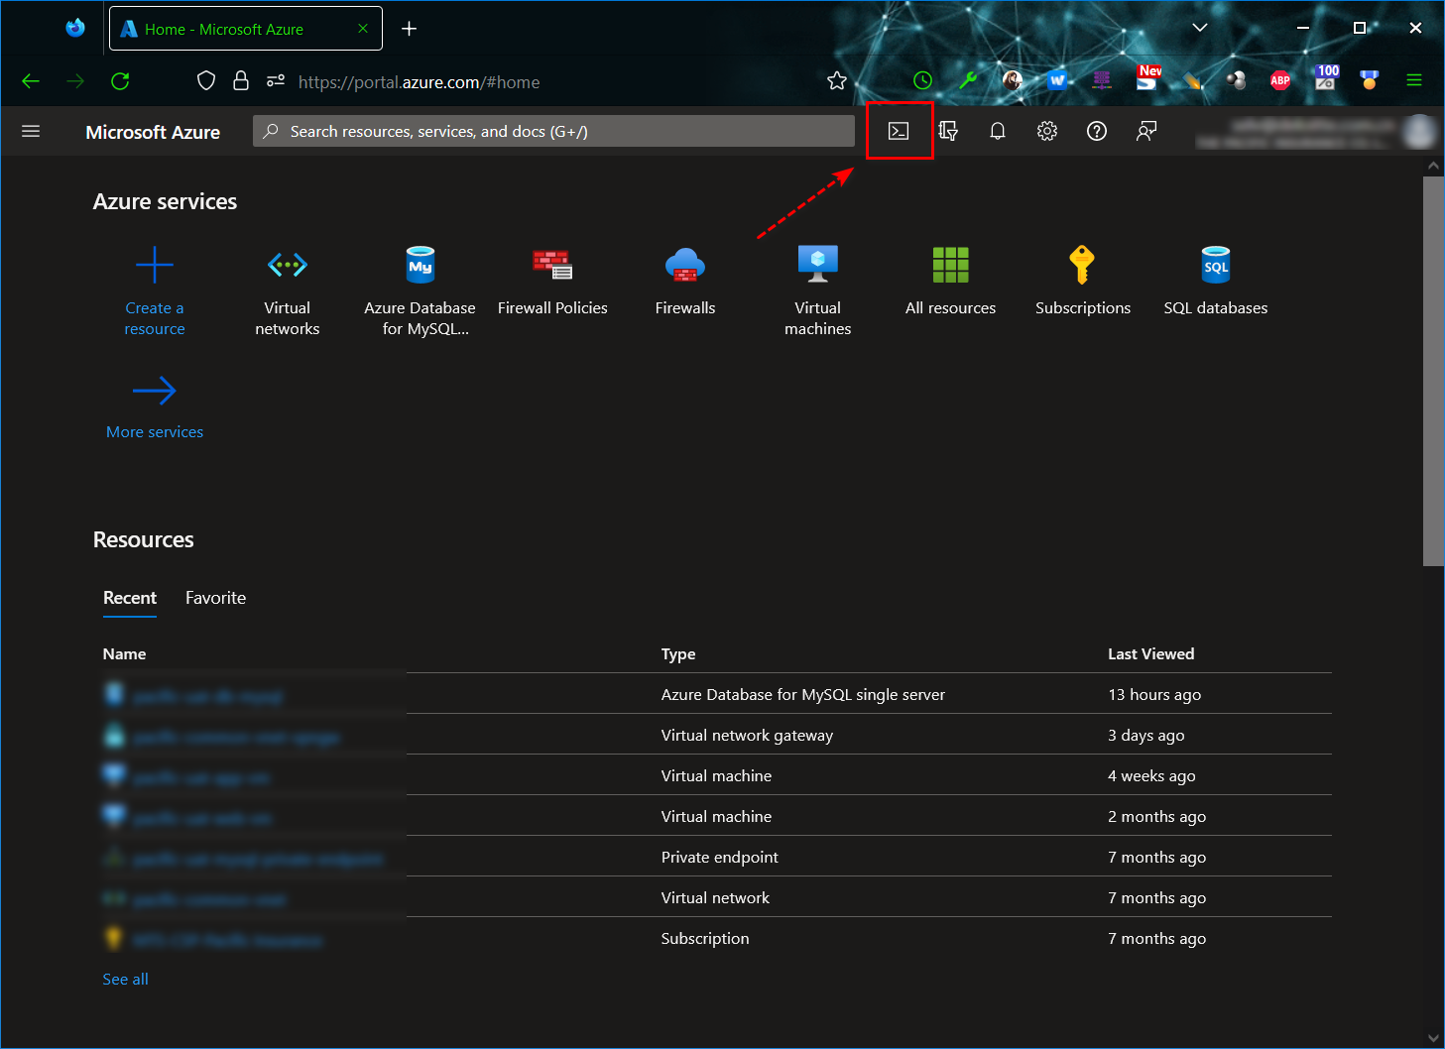Viewport: 1445px width, 1049px height.
Task: Click the browser address bar URL
Action: [x=420, y=82]
